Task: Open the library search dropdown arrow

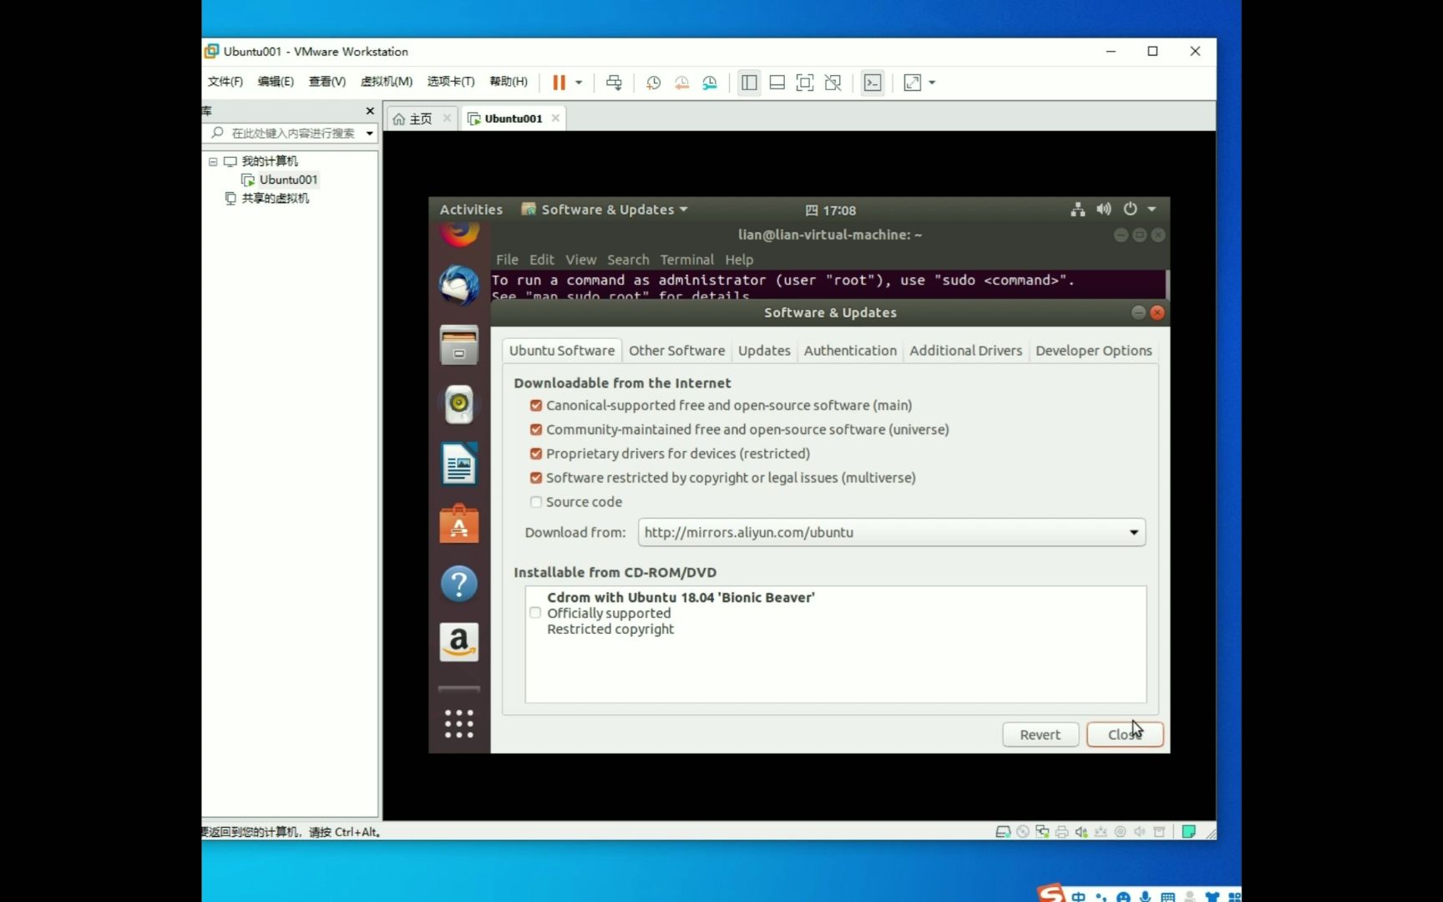Action: click(369, 134)
